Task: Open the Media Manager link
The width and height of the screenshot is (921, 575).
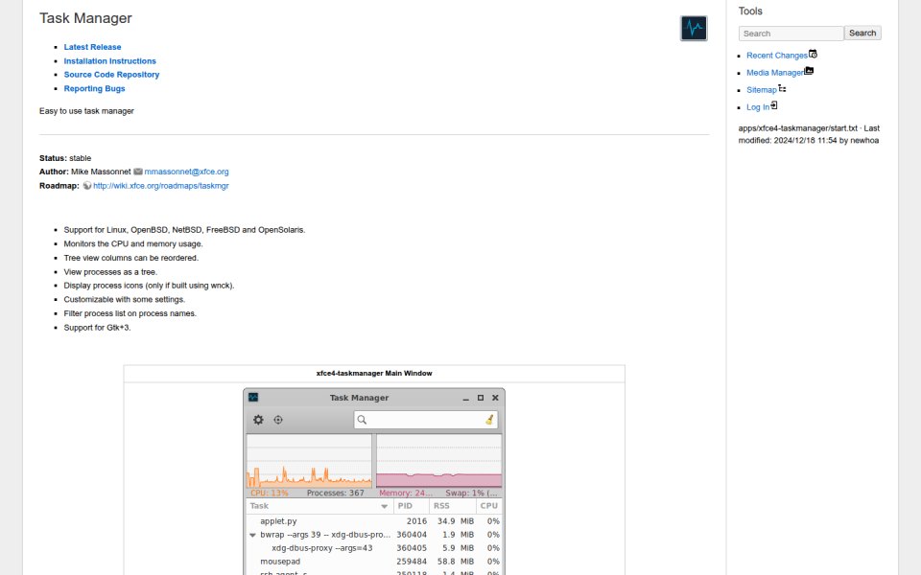Action: [x=775, y=73]
